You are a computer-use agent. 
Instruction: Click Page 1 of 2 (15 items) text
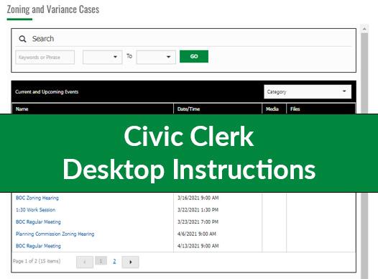(x=37, y=261)
